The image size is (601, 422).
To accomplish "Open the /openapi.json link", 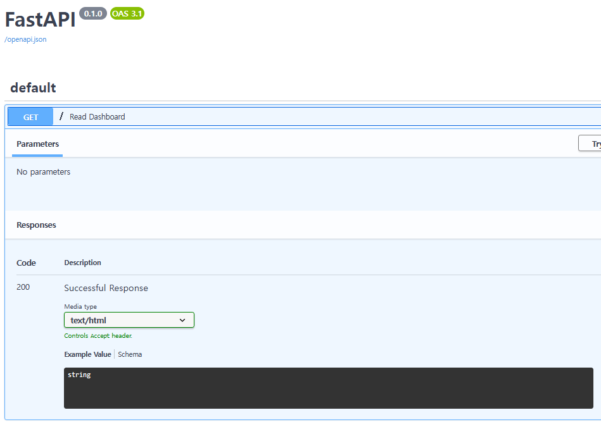I will (25, 39).
